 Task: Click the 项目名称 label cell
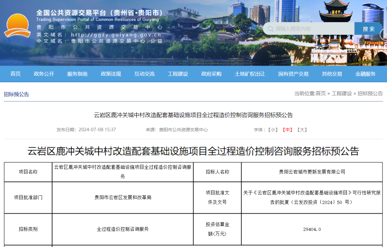coord(28,172)
